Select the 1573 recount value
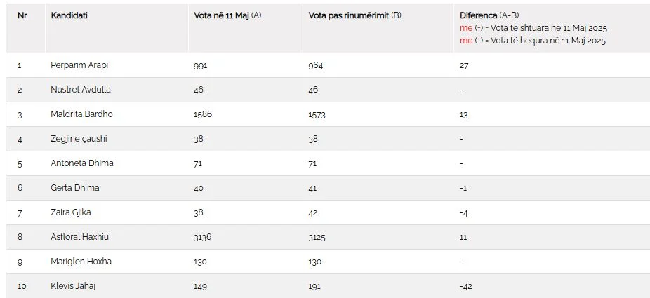650x298 pixels. pos(317,115)
